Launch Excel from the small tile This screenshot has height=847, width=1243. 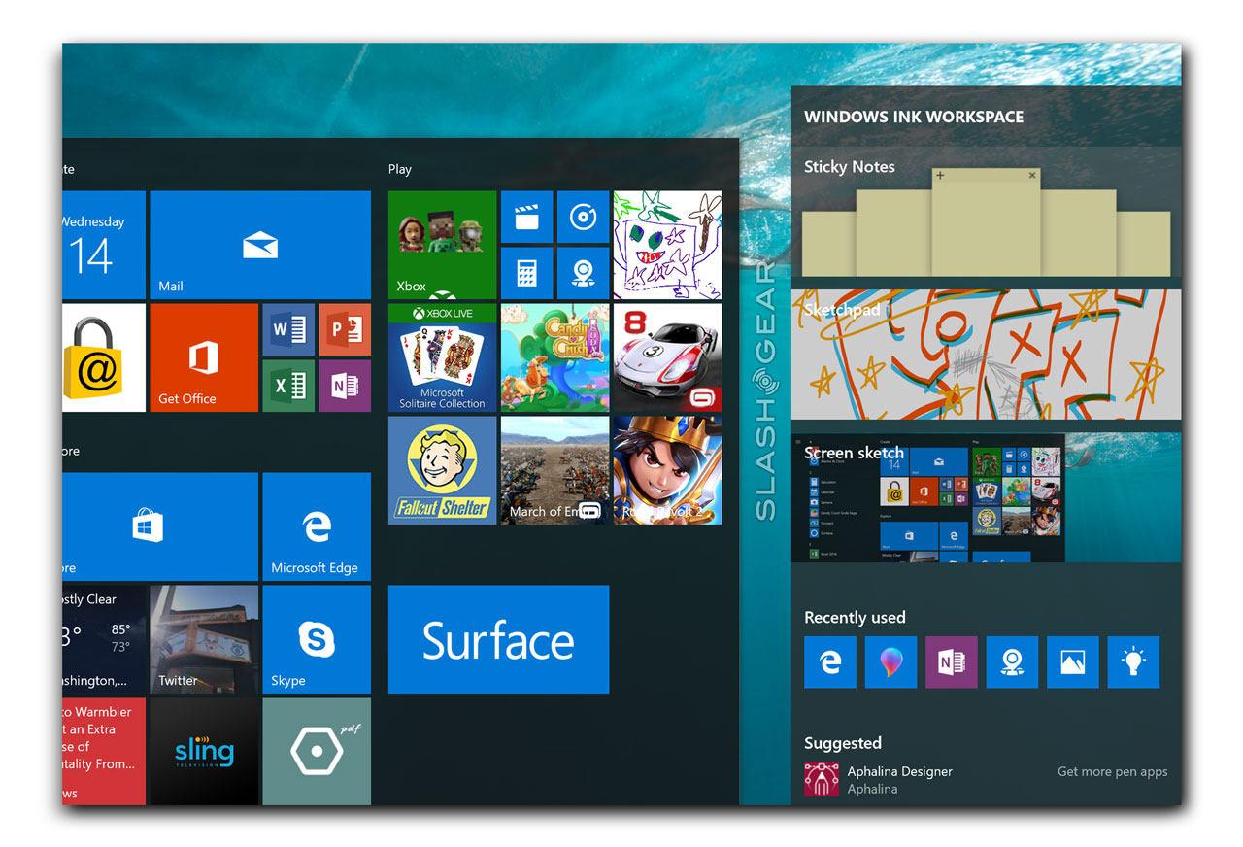tap(288, 386)
